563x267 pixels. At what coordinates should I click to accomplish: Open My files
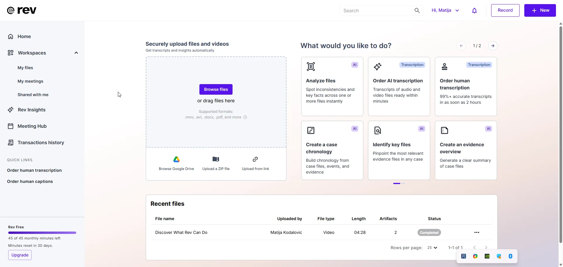pyautogui.click(x=25, y=68)
